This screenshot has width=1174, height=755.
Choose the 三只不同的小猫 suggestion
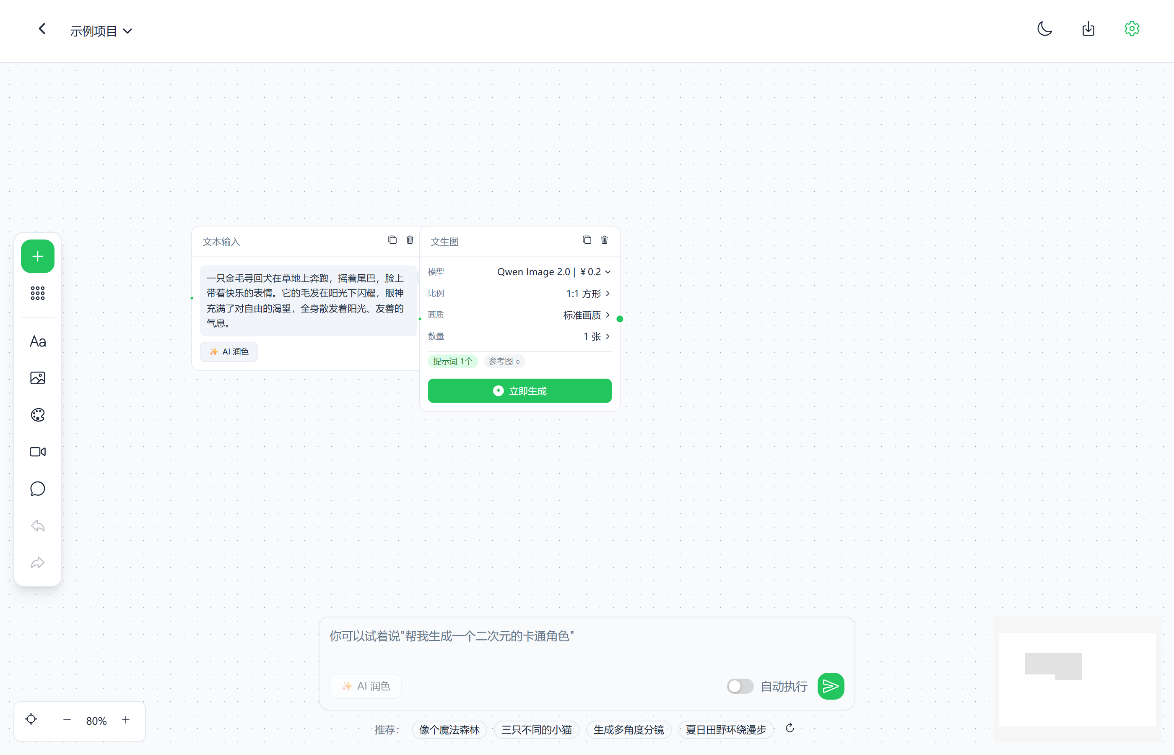[x=536, y=729]
